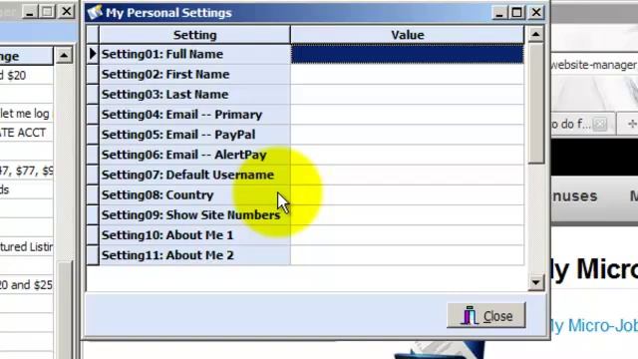Image resolution: width=638 pixels, height=359 pixels.
Task: Click the Setting07: Default Username label
Action: [x=187, y=176]
